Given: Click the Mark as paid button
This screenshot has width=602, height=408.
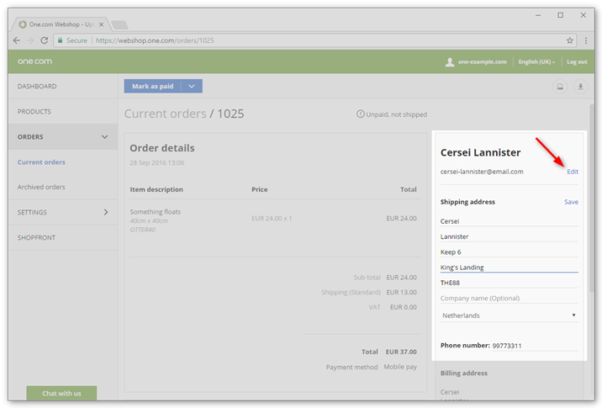Looking at the screenshot, I should coord(153,87).
